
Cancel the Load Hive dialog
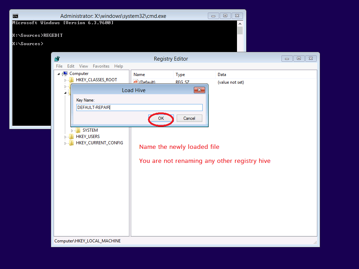click(x=189, y=118)
